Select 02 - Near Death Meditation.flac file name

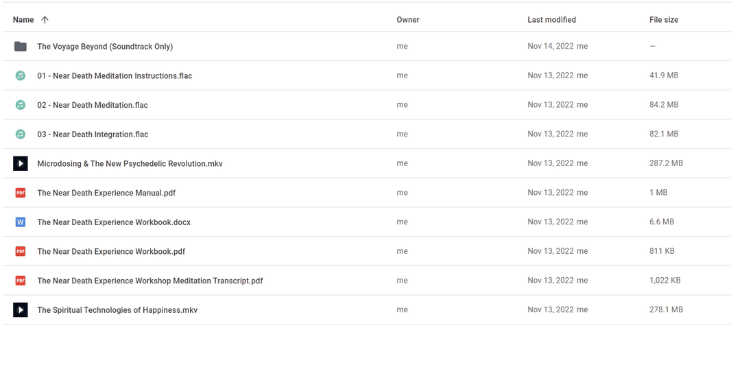93,105
